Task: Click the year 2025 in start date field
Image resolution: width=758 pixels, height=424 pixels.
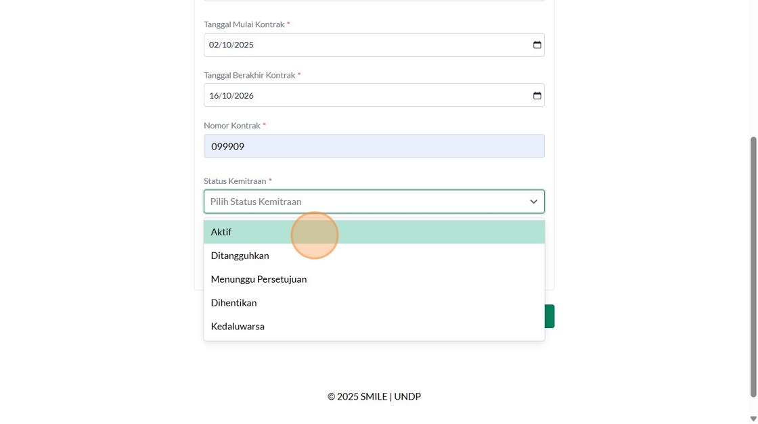Action: click(x=244, y=45)
